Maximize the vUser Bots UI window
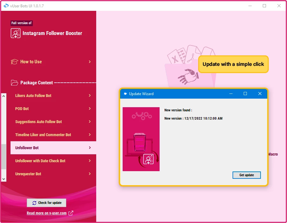The width and height of the screenshot is (287, 223). [x=264, y=6]
